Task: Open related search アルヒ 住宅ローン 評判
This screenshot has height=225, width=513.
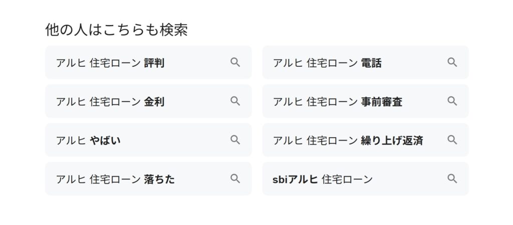Action: click(x=148, y=62)
